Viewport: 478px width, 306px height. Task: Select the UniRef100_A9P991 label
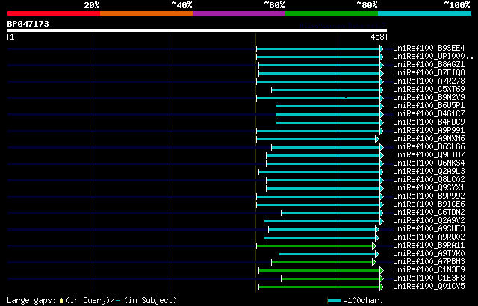pyautogui.click(x=429, y=131)
